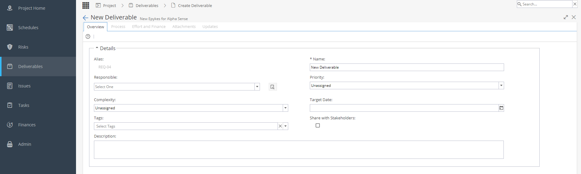Click the Responsible Select One combo box
Viewport: 581px width, 174px height.
click(177, 87)
